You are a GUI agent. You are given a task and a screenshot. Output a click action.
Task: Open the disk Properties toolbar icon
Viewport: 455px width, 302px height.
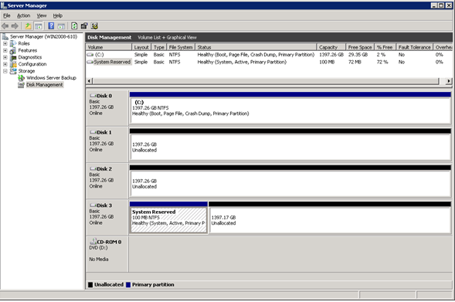pos(84,26)
